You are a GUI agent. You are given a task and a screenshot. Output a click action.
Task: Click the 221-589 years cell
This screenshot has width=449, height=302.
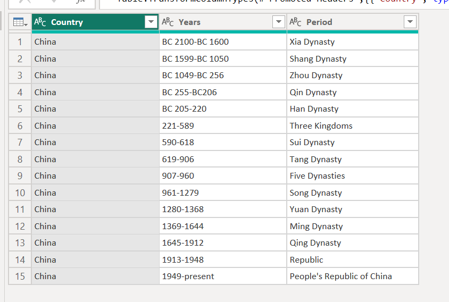pyautogui.click(x=223, y=125)
